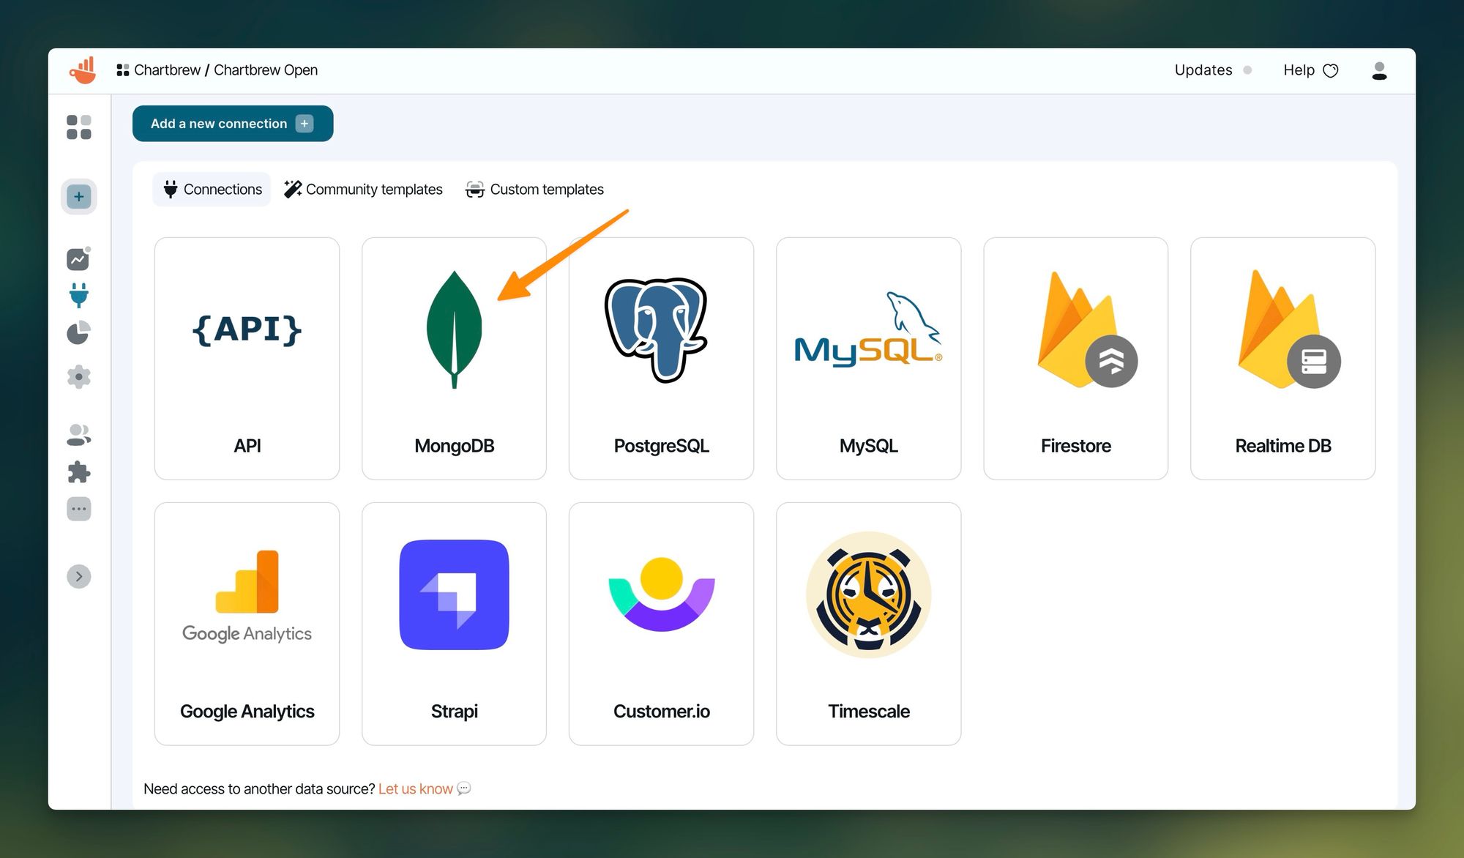1464x858 pixels.
Task: Switch to Custom templates tab
Action: pyautogui.click(x=535, y=190)
